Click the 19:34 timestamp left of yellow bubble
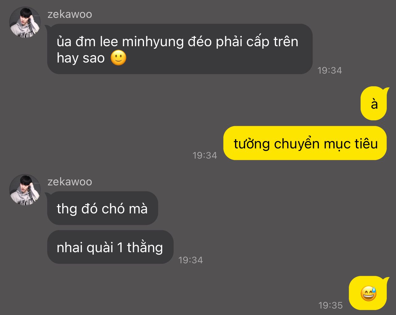Viewport: 396px width, 315px height. point(205,155)
